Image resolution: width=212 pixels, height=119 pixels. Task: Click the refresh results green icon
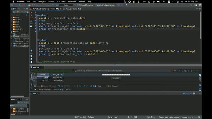(x=108, y=86)
